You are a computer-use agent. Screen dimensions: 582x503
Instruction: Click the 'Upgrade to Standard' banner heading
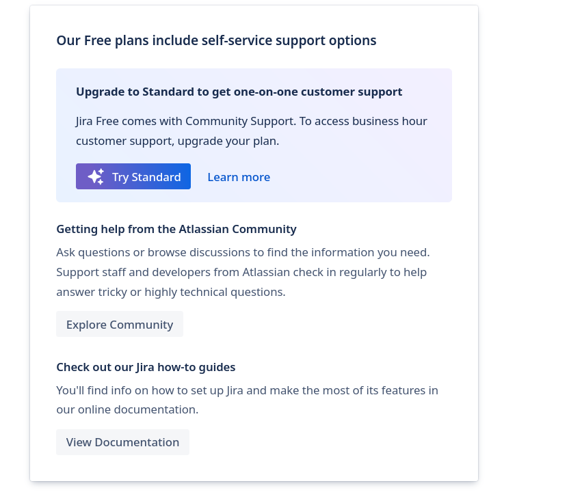point(239,92)
